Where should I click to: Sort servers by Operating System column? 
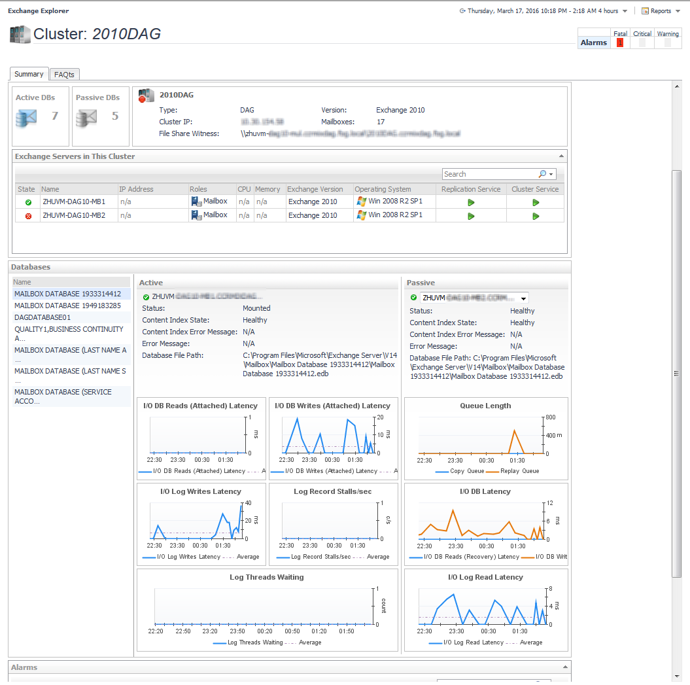394,189
